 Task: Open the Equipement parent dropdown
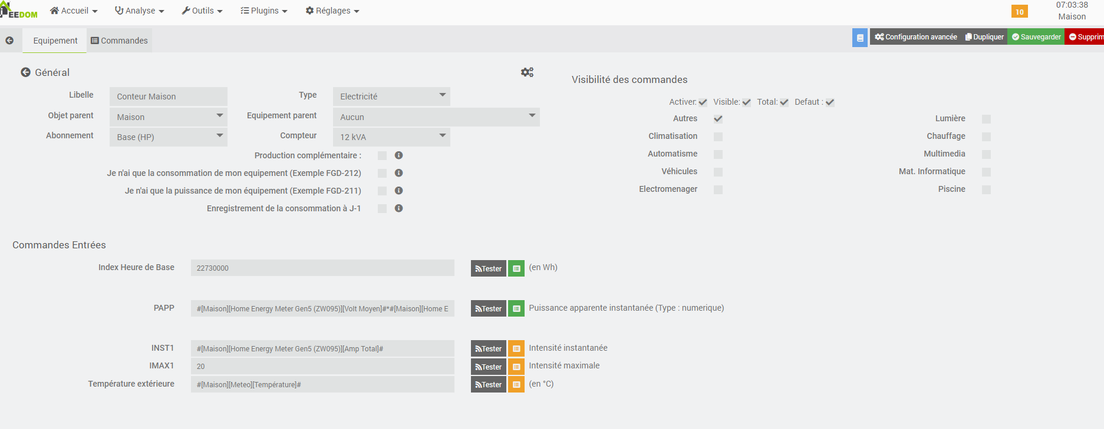click(x=436, y=117)
